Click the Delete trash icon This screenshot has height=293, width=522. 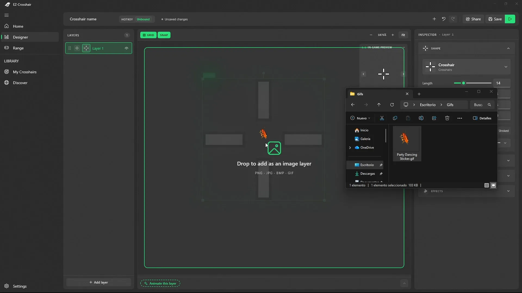[x=447, y=118]
